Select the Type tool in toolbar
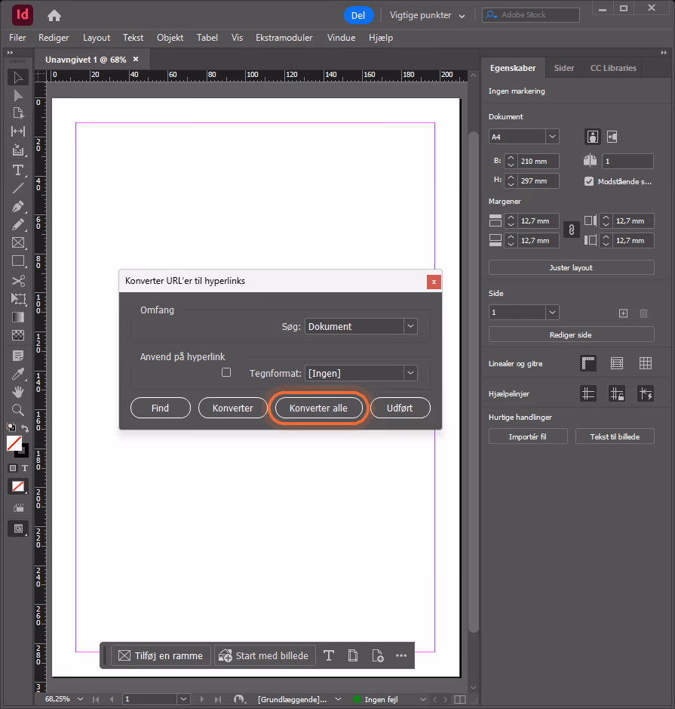The width and height of the screenshot is (675, 709). (x=18, y=170)
